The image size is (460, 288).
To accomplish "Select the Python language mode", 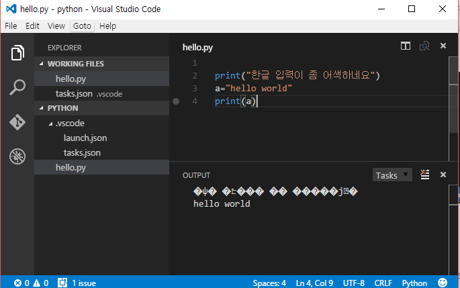I will point(414,283).
